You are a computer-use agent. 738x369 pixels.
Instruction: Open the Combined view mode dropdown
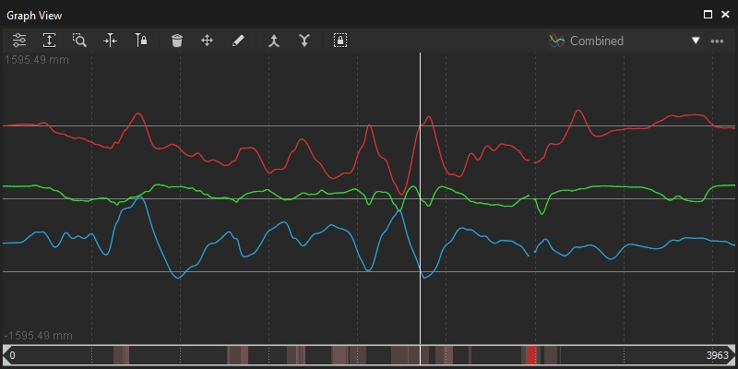[x=625, y=41]
